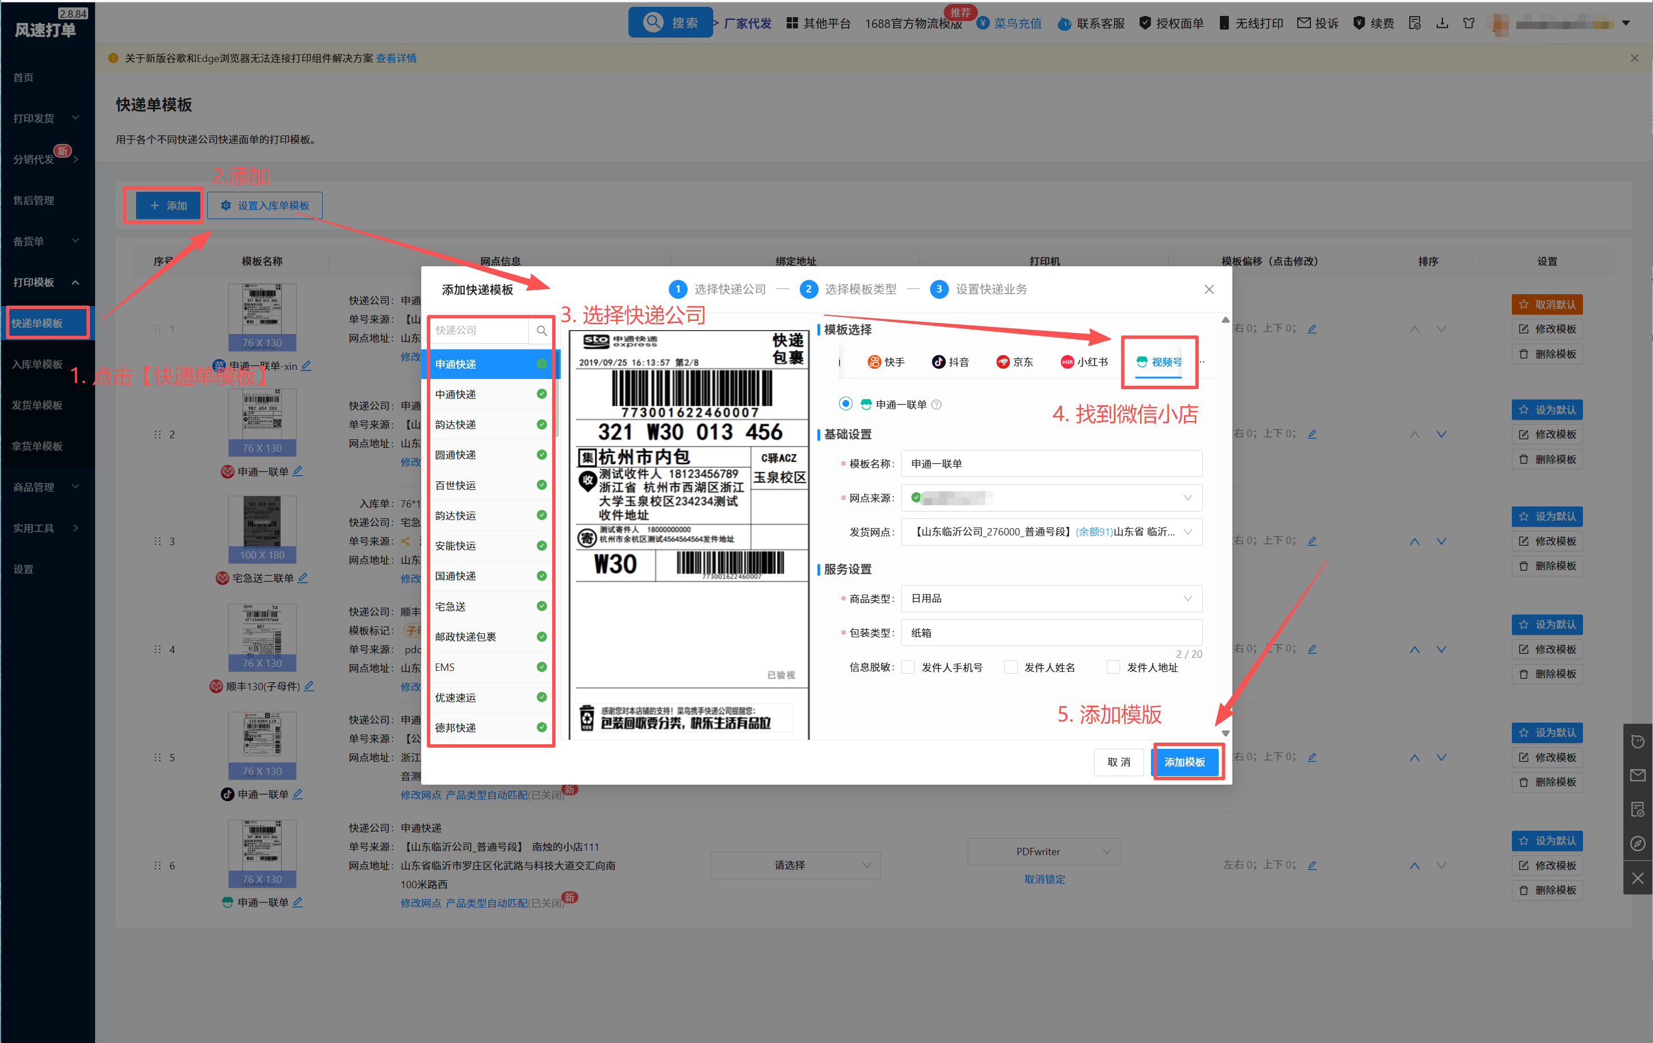Click the 取消锁定 link
The height and width of the screenshot is (1043, 1653).
point(1045,880)
